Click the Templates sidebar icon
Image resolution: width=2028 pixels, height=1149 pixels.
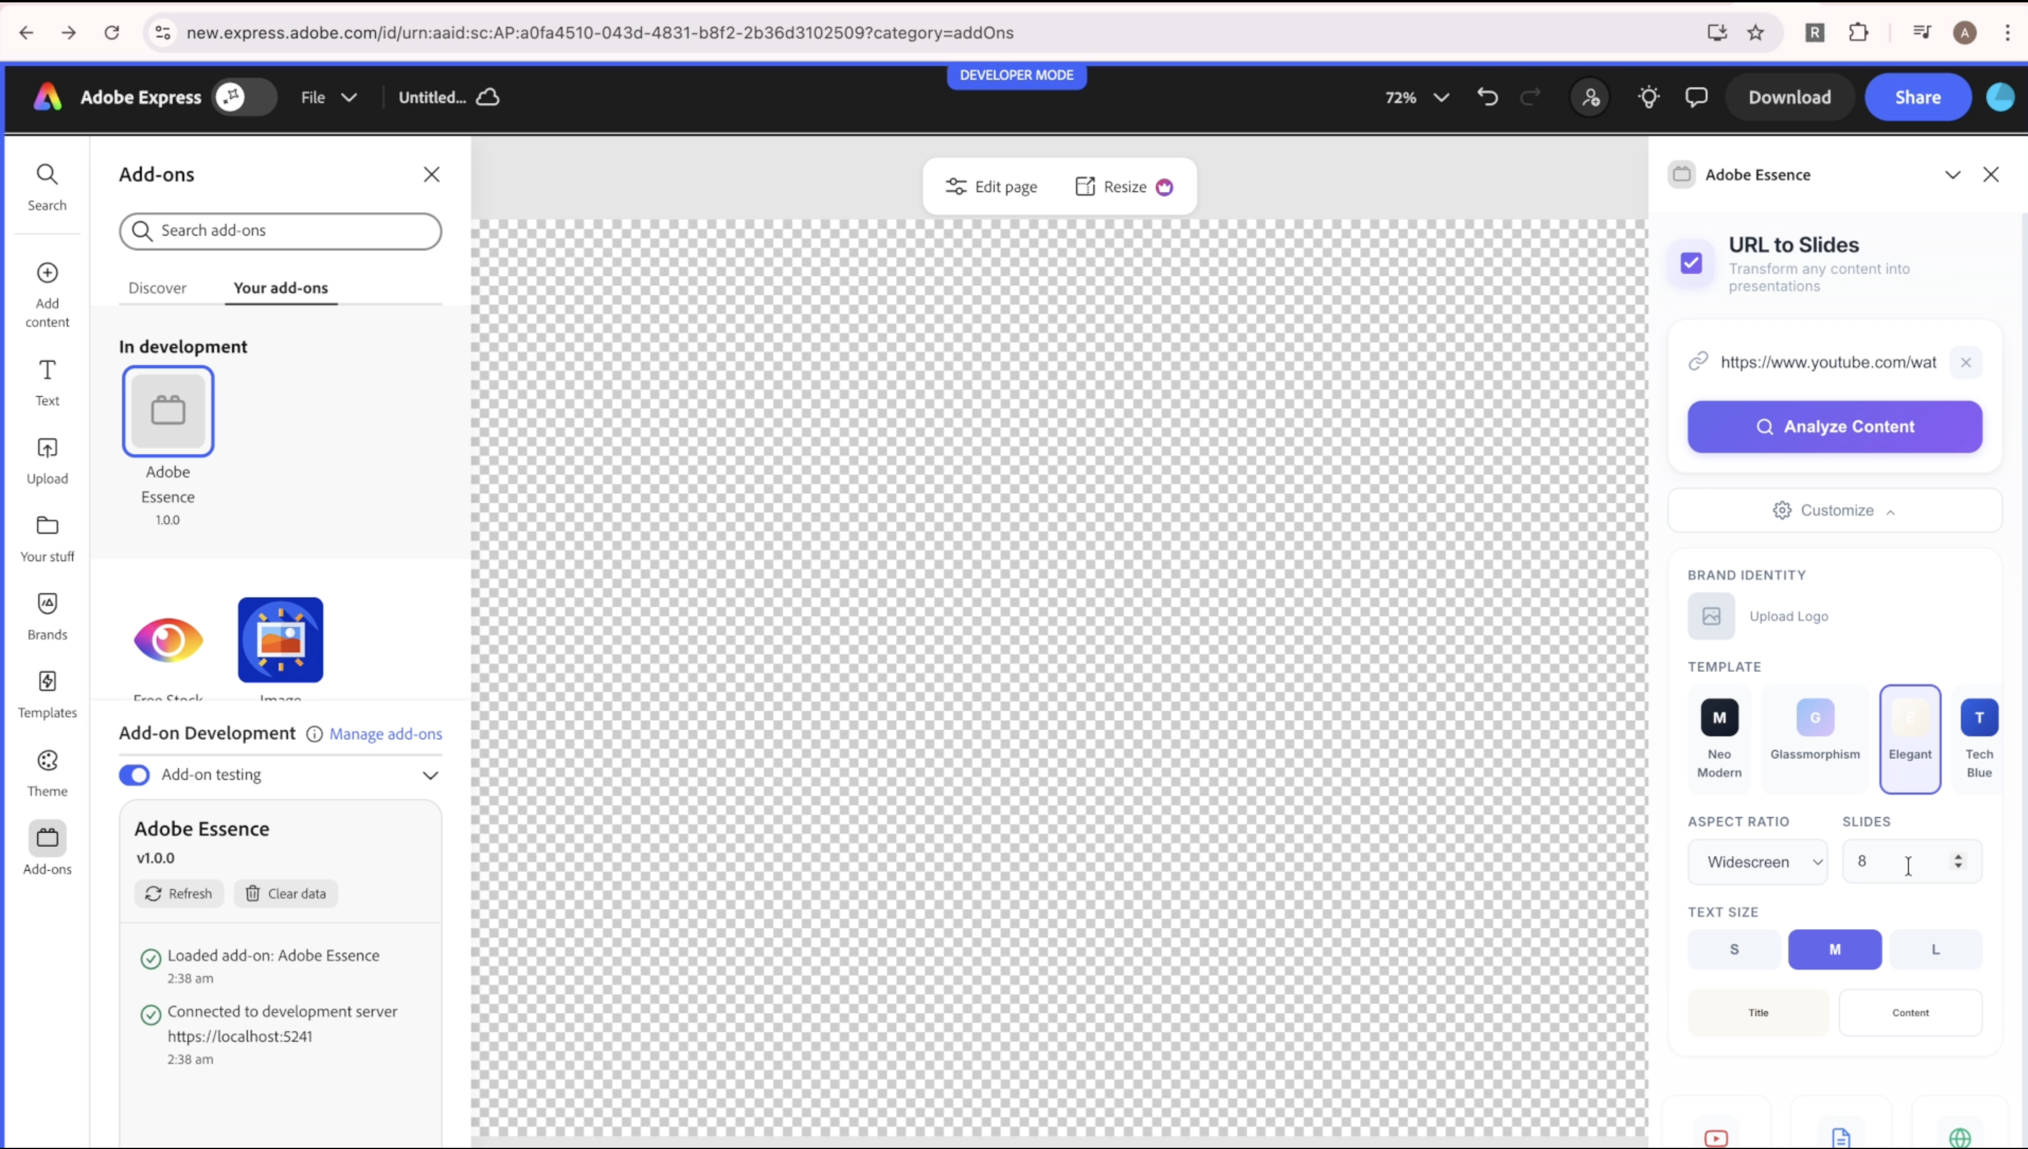pyautogui.click(x=48, y=695)
